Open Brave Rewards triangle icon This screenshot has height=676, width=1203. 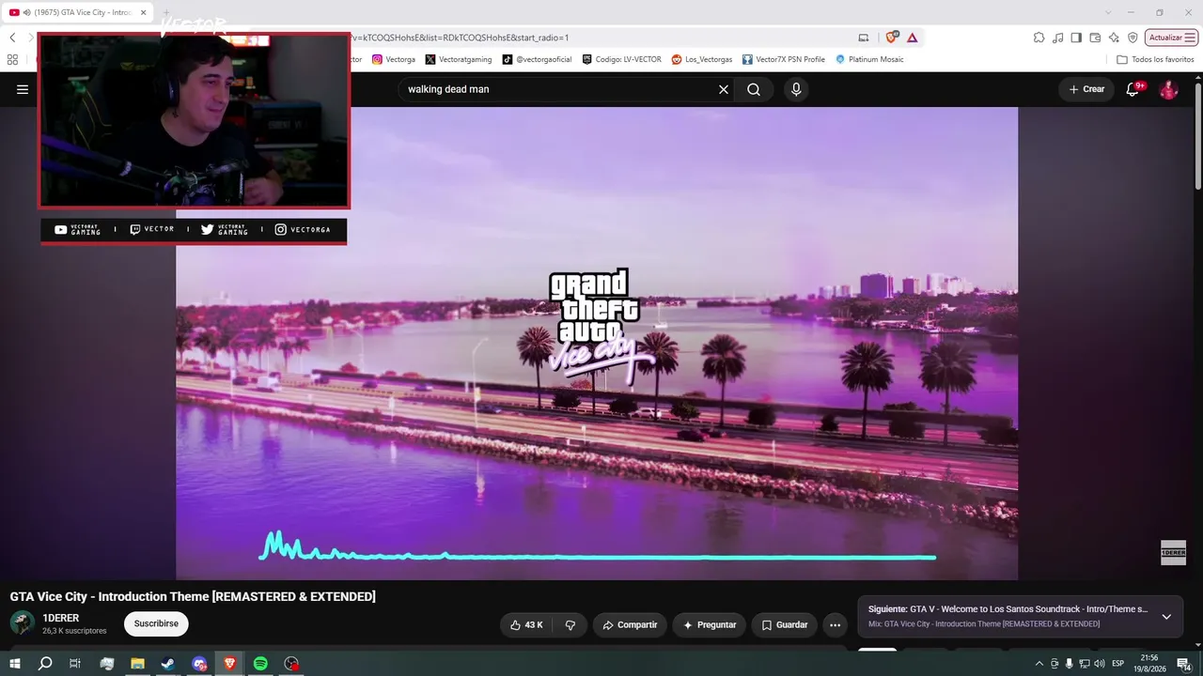pyautogui.click(x=912, y=38)
